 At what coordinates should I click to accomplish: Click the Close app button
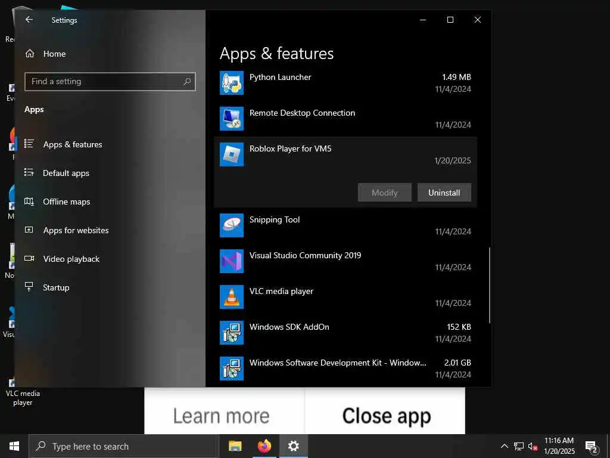click(x=386, y=416)
